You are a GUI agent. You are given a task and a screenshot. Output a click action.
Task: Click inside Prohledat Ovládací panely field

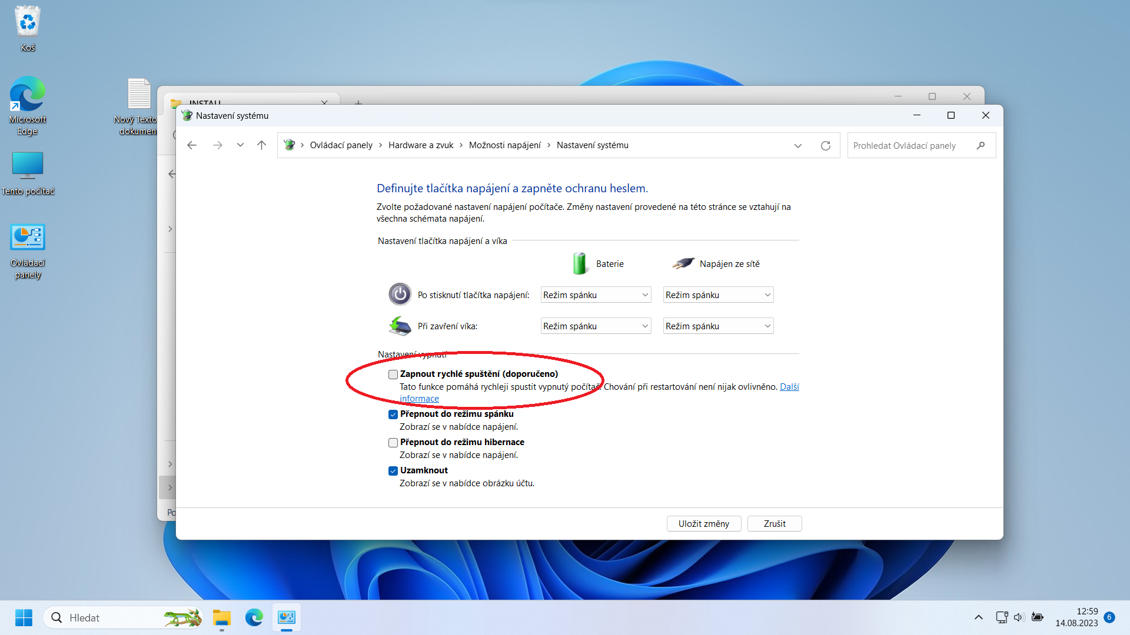click(906, 146)
